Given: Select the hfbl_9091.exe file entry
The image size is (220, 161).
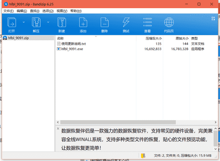Looking at the screenshot, I should [72, 49].
